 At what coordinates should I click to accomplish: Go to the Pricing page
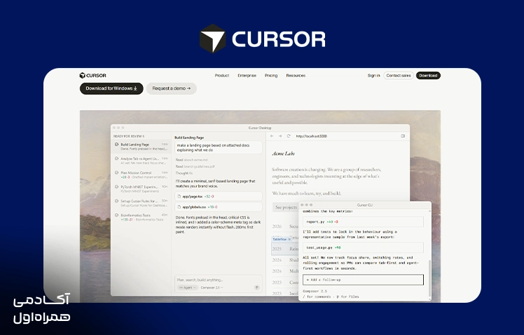[x=271, y=76]
